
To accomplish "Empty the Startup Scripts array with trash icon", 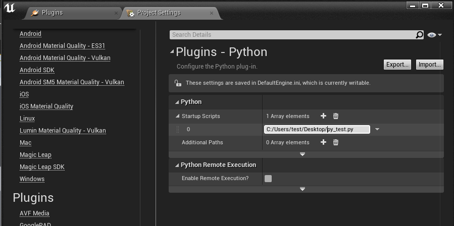I will [x=336, y=116].
